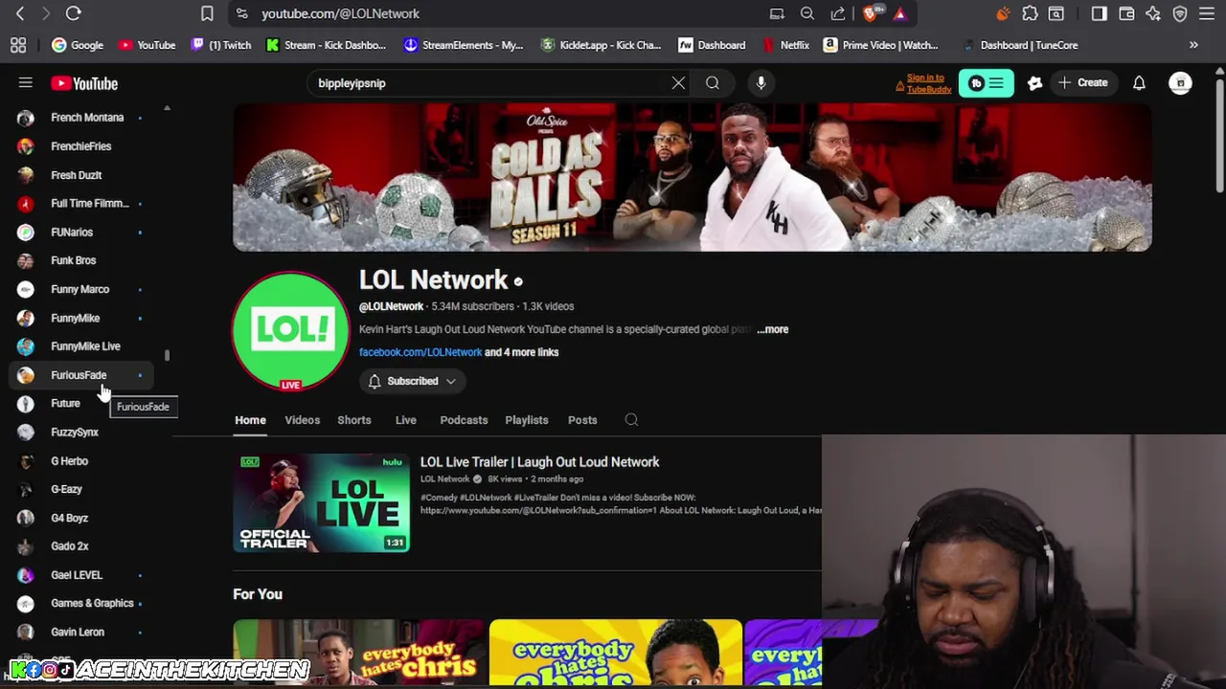This screenshot has width=1226, height=689.
Task: Open 'and 4 more links'
Action: tap(522, 352)
